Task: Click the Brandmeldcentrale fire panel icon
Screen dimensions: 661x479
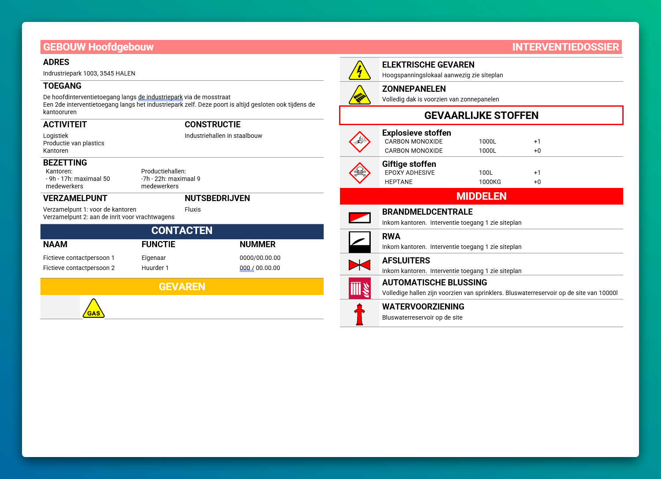Action: tap(359, 217)
